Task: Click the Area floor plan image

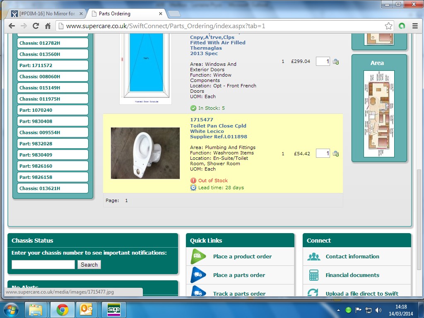Action: [x=379, y=114]
